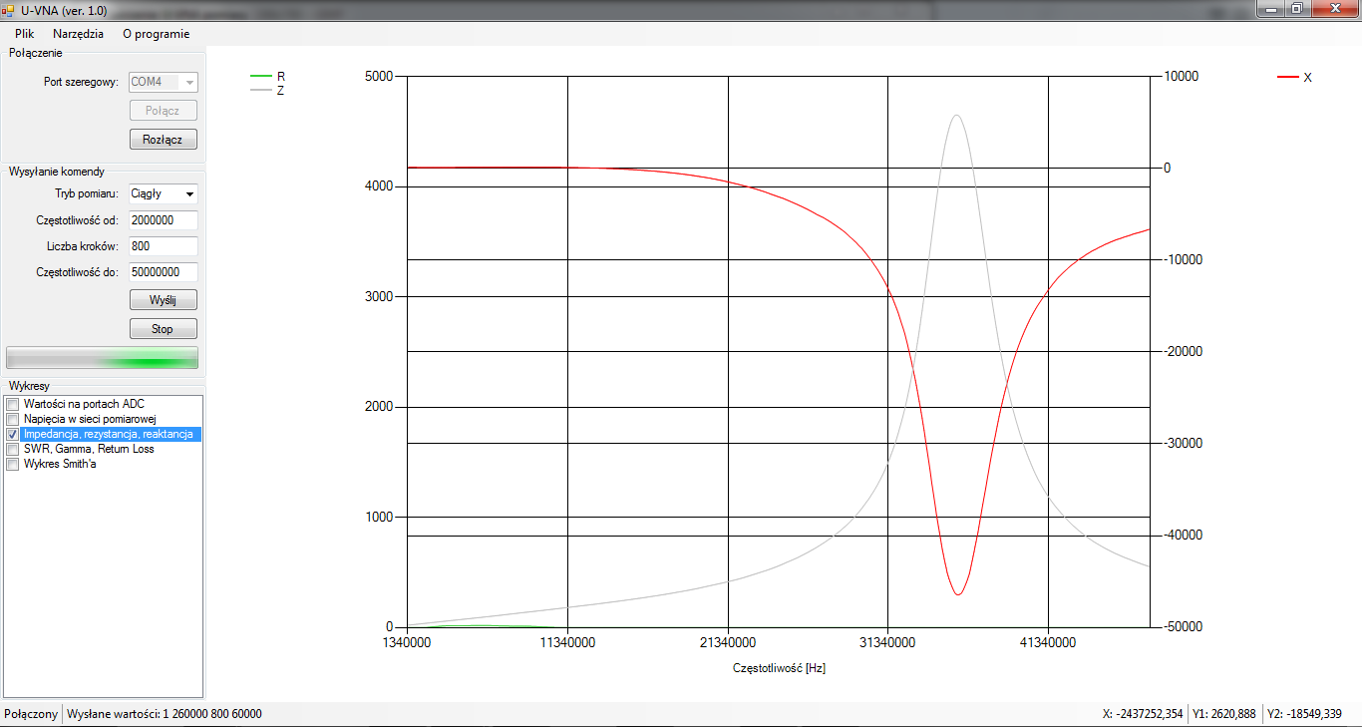The height and width of the screenshot is (727, 1362).
Task: Click the green R legend swatch
Action: 260,76
